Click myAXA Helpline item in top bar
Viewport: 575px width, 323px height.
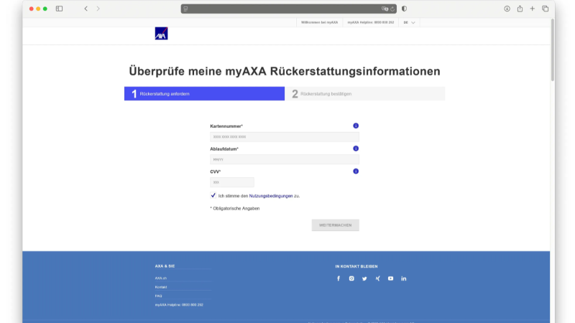point(371,22)
